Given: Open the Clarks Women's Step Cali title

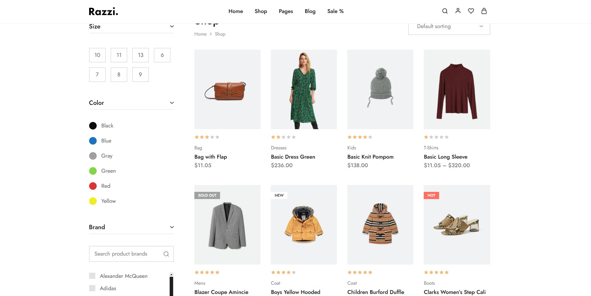Looking at the screenshot, I should tap(455, 292).
